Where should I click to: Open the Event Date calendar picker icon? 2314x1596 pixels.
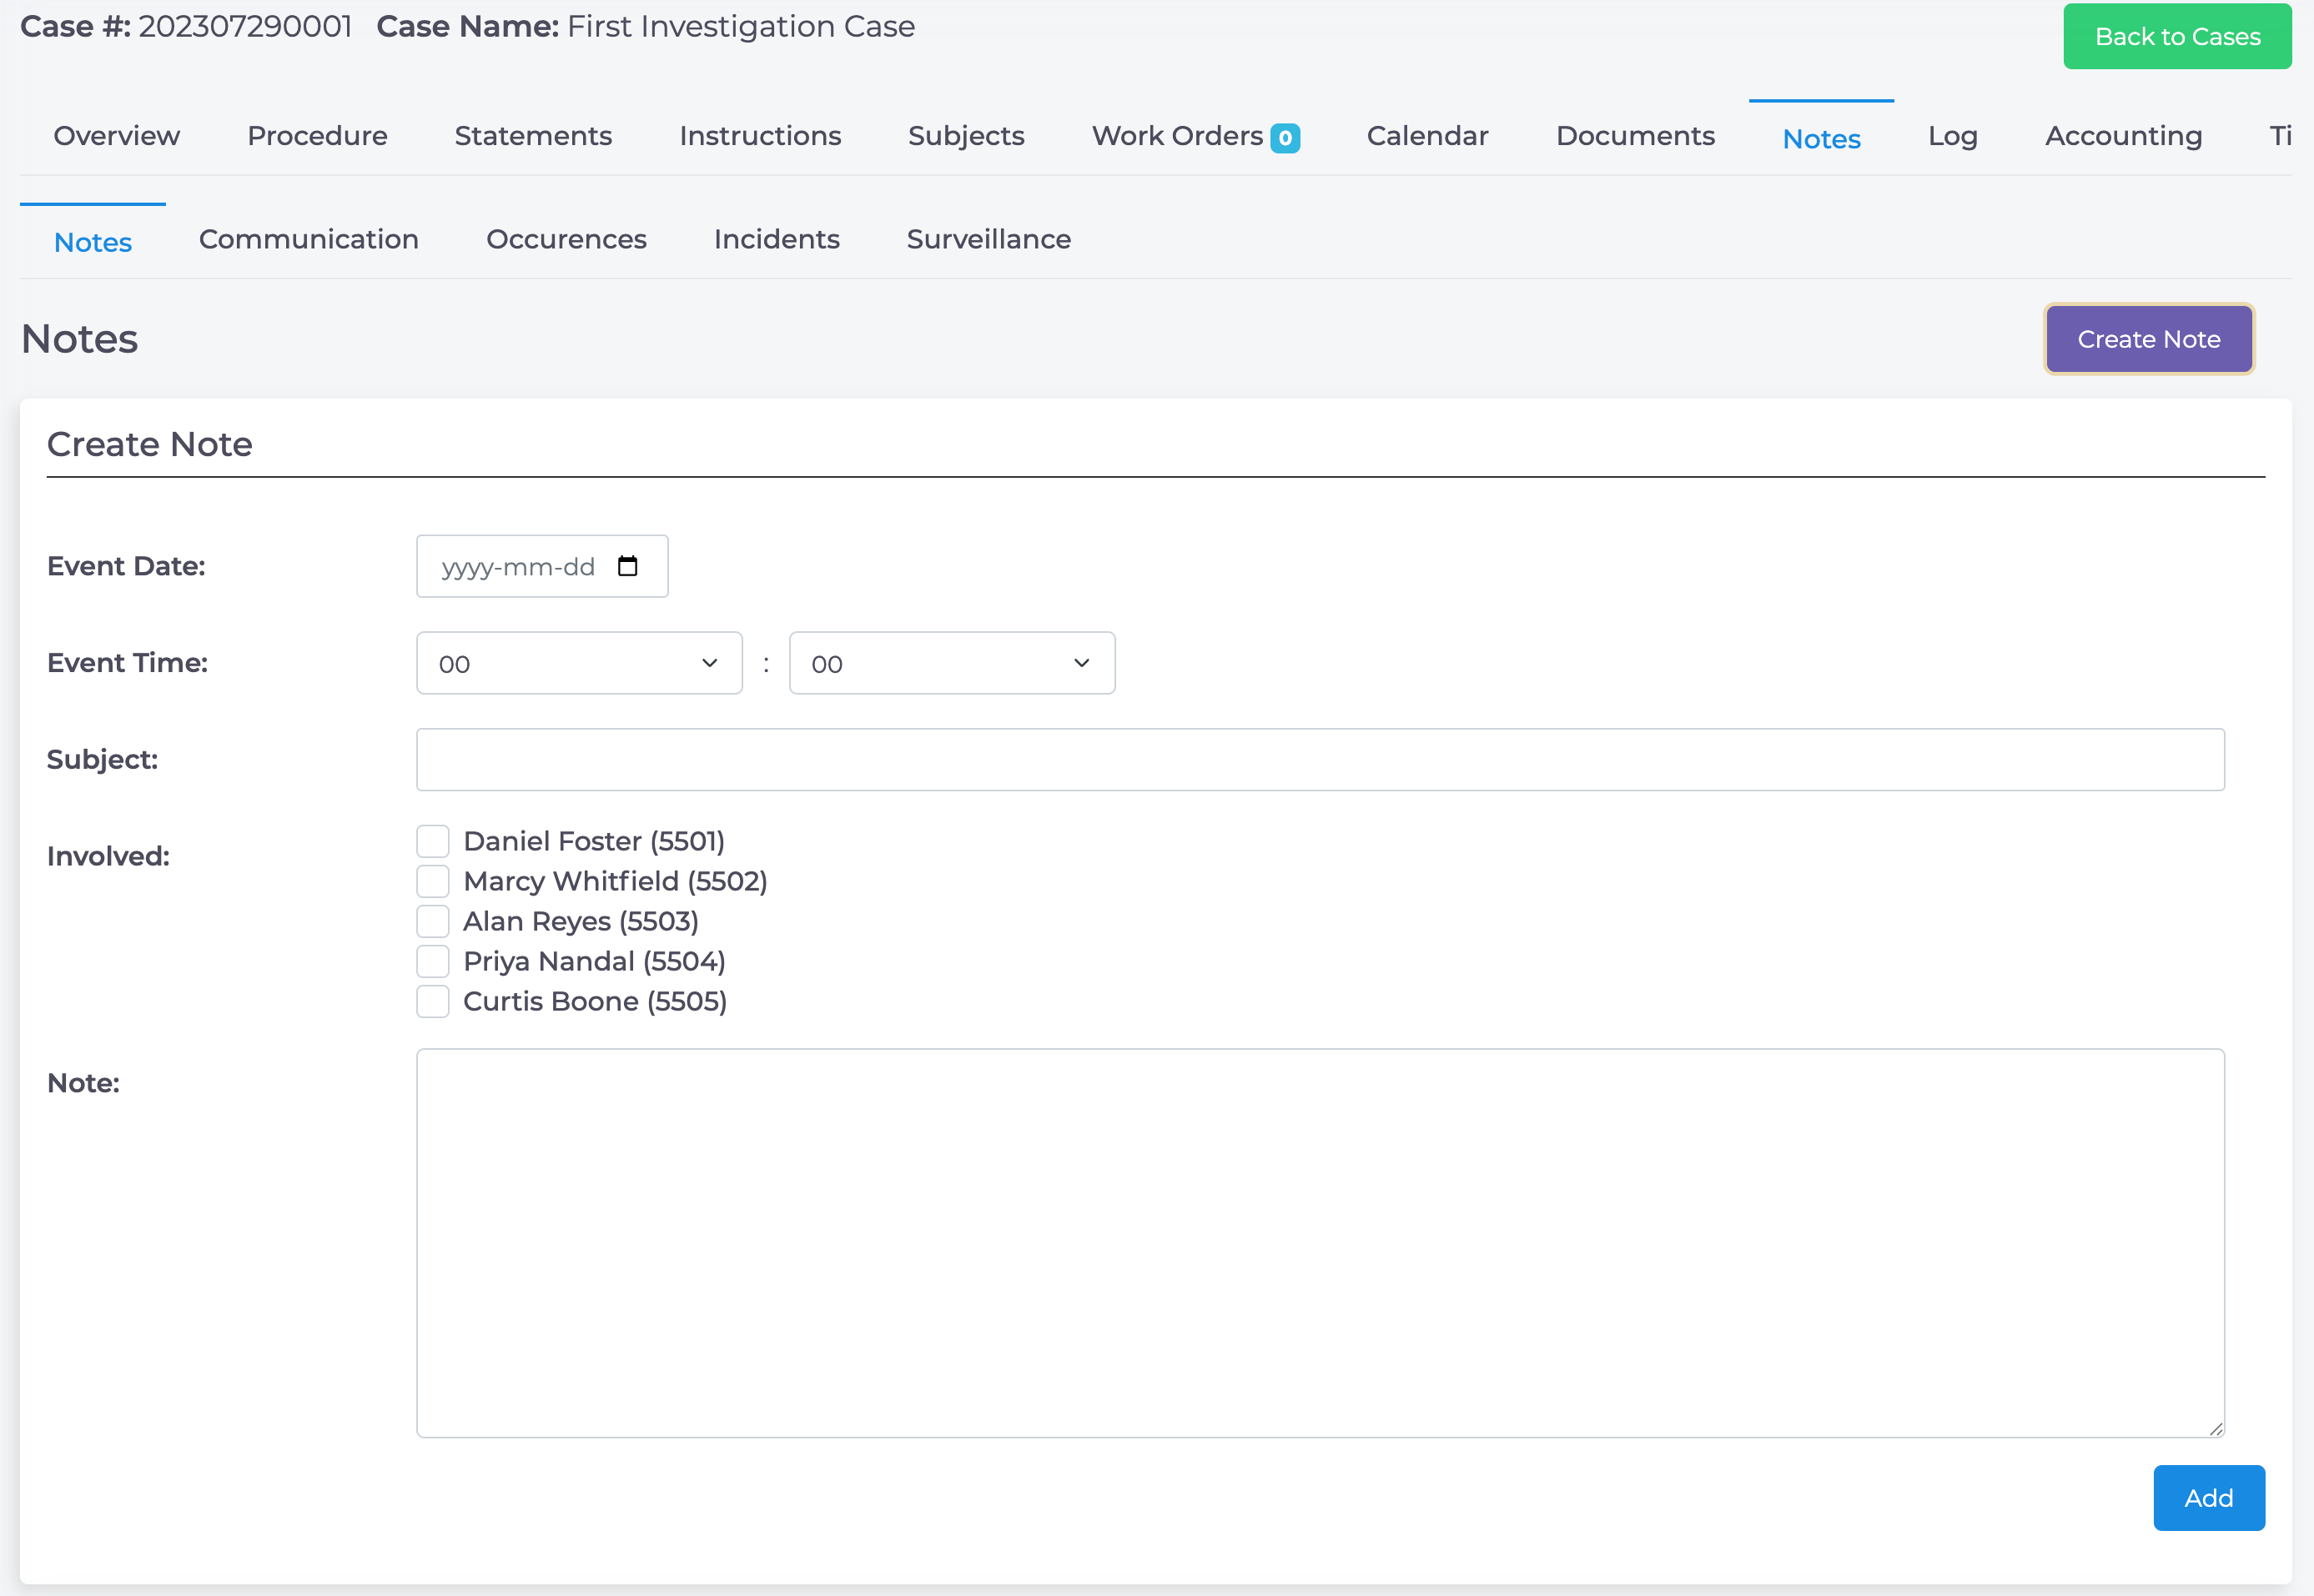pos(627,566)
